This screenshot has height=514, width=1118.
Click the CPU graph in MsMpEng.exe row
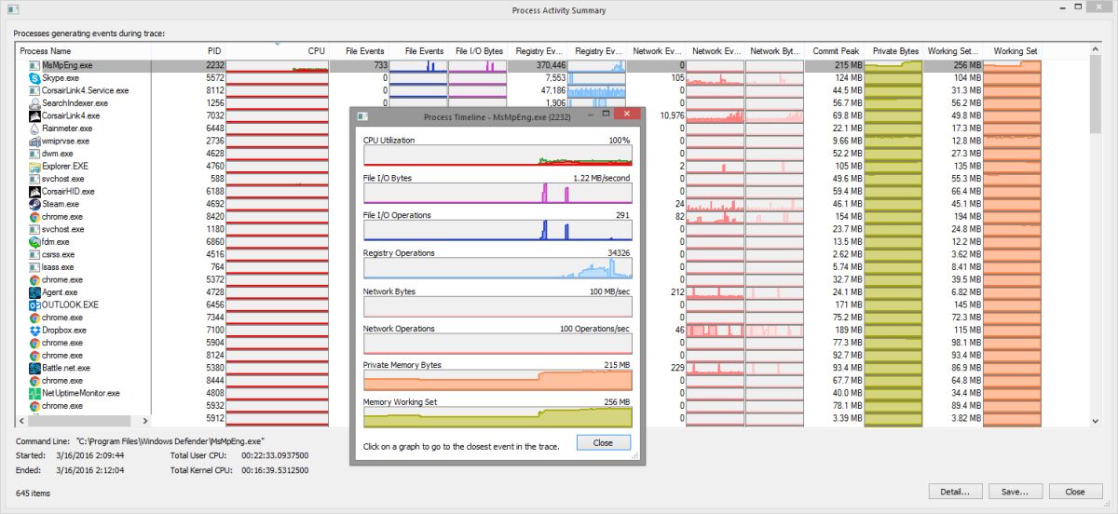pos(278,66)
